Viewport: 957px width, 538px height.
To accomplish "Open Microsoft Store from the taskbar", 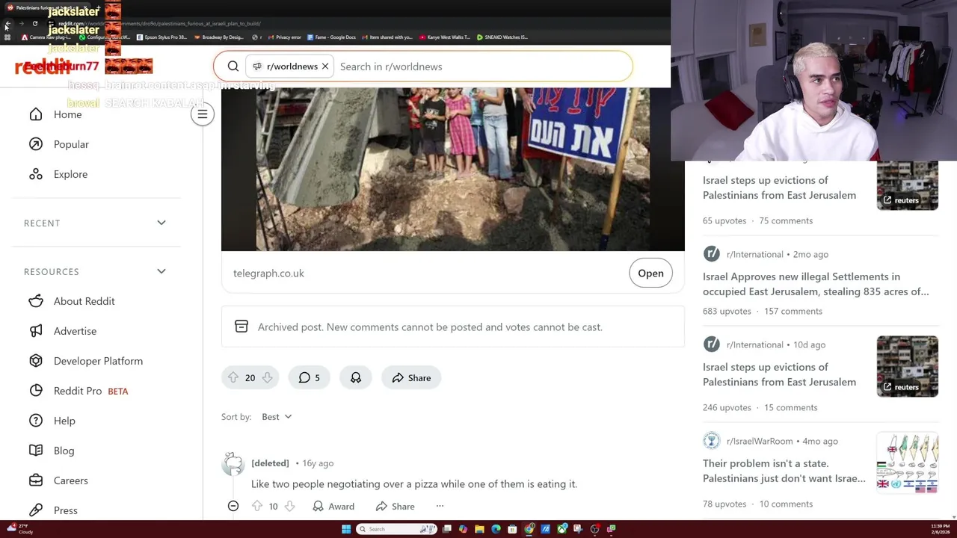I will 512,529.
